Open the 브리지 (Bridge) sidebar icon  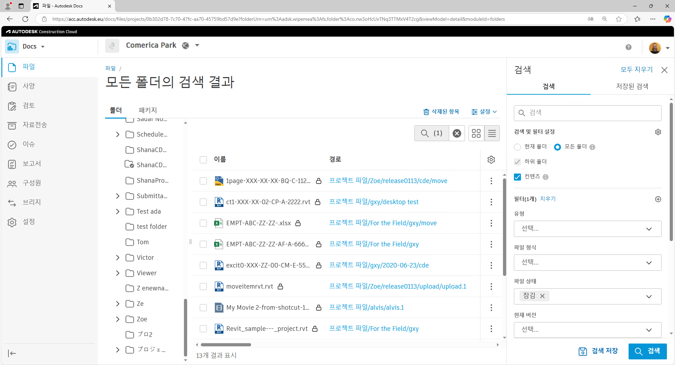click(x=12, y=202)
